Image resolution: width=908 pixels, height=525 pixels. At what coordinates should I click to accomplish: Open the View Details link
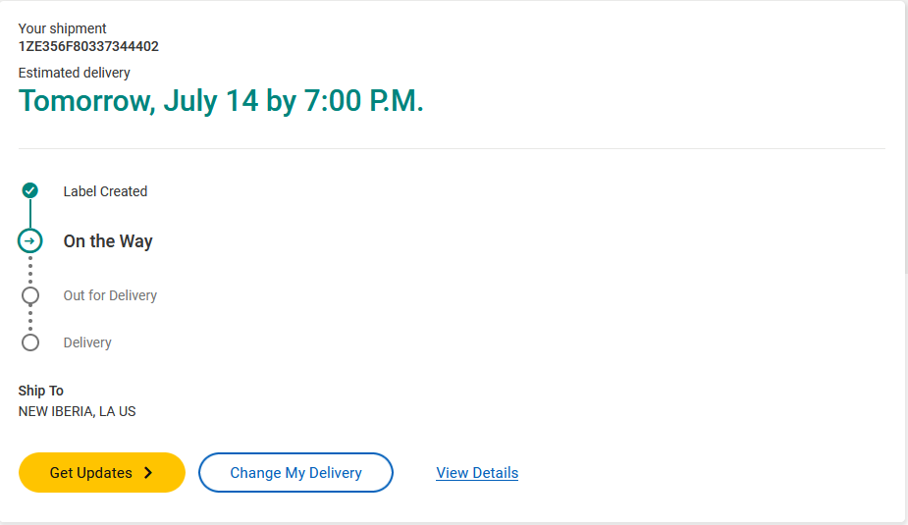[x=477, y=473]
